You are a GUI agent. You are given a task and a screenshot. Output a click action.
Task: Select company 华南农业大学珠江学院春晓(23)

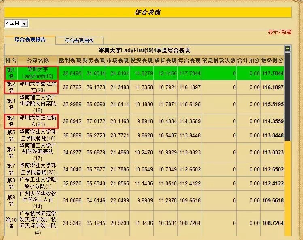coord(38,169)
